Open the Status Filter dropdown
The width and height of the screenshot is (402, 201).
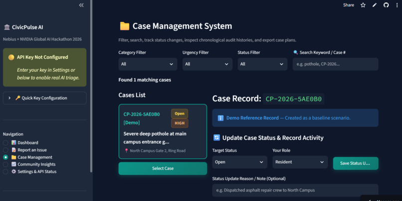click(262, 64)
